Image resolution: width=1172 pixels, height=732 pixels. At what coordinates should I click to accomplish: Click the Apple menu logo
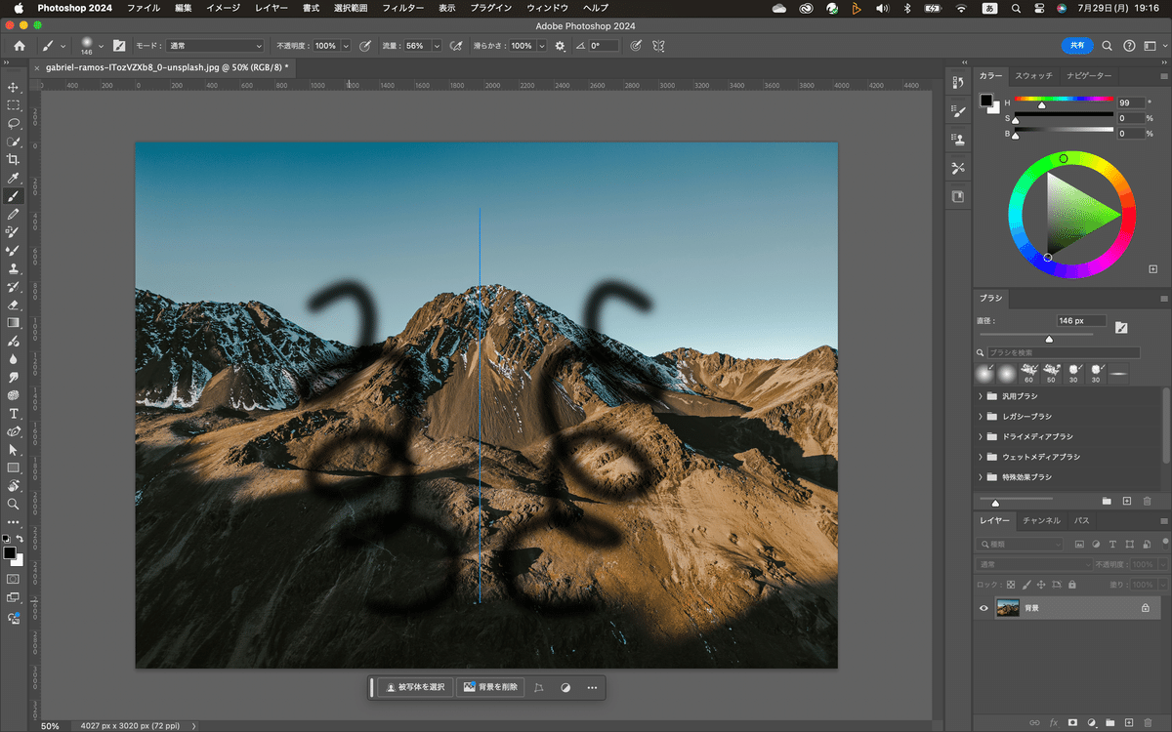click(x=18, y=8)
